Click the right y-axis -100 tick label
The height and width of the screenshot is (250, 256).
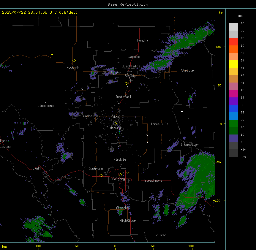217,200
